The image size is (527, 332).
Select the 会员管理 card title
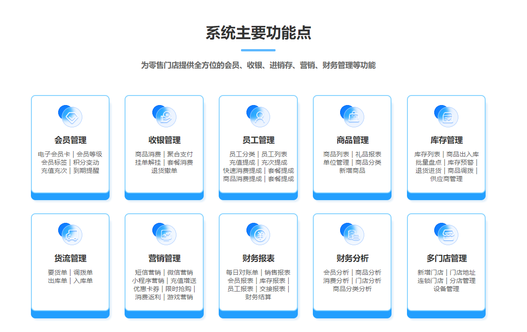[x=70, y=140]
